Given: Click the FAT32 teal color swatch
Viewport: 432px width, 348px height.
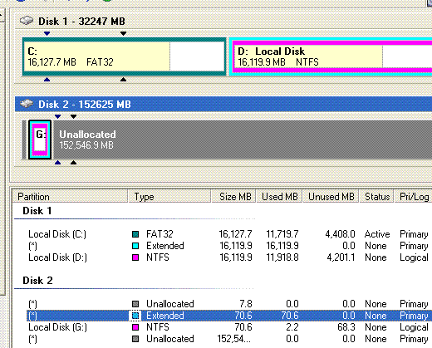Looking at the screenshot, I should click(x=135, y=234).
